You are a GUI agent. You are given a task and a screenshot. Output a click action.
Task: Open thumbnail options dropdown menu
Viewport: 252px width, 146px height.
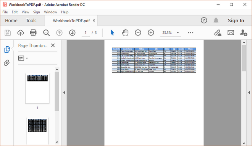(23, 58)
